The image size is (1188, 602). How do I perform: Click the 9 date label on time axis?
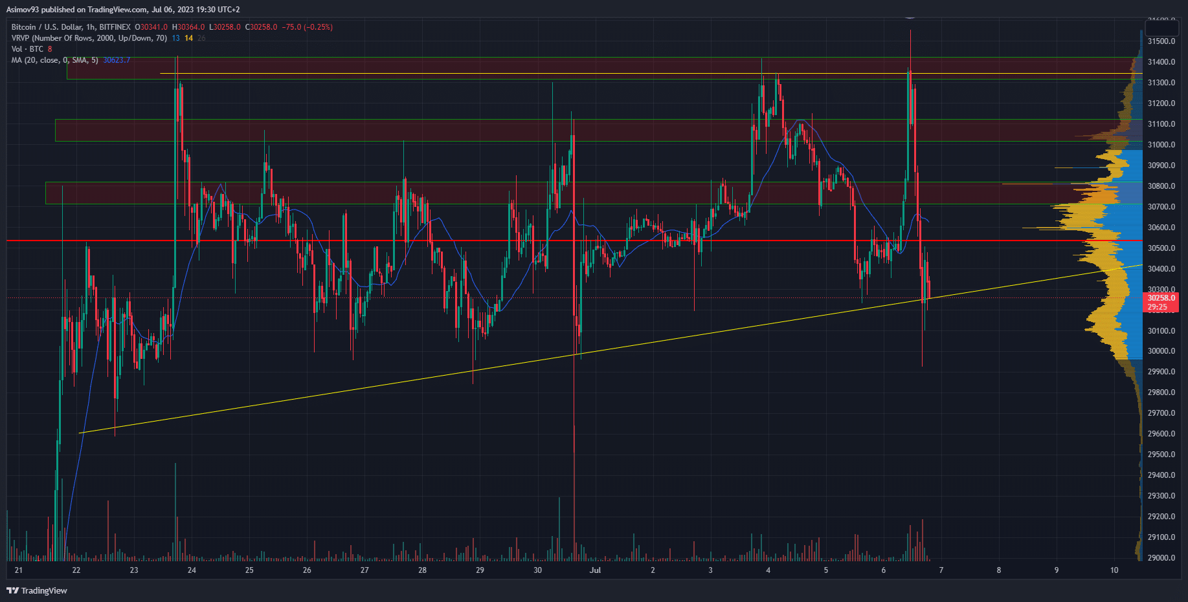pos(1056,570)
